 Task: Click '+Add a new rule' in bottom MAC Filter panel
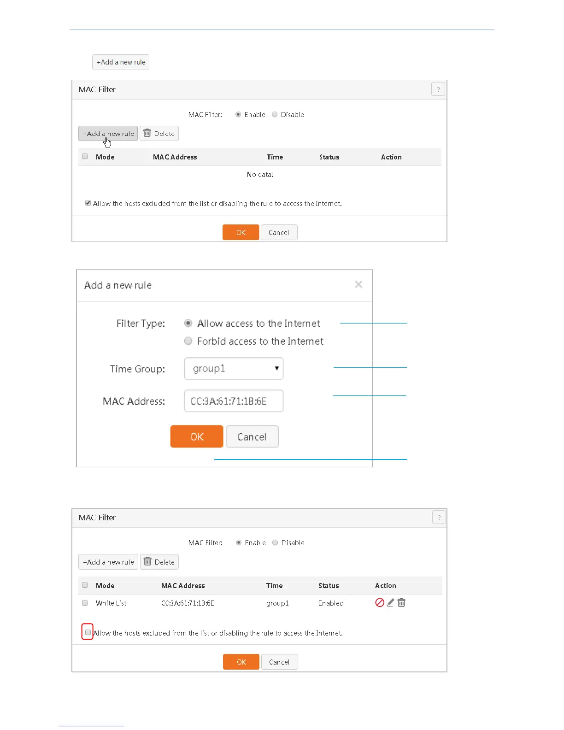coord(108,562)
